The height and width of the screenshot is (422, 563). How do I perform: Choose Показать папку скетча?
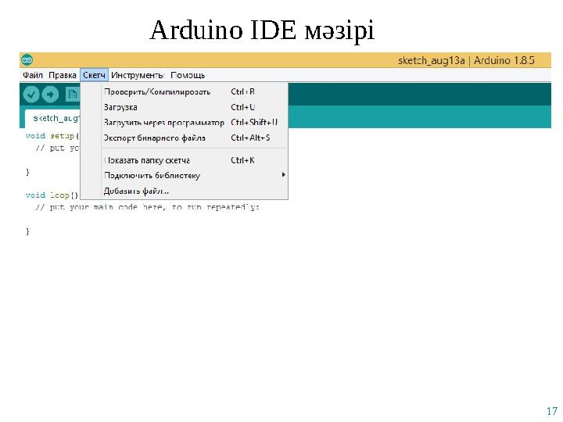(184, 160)
